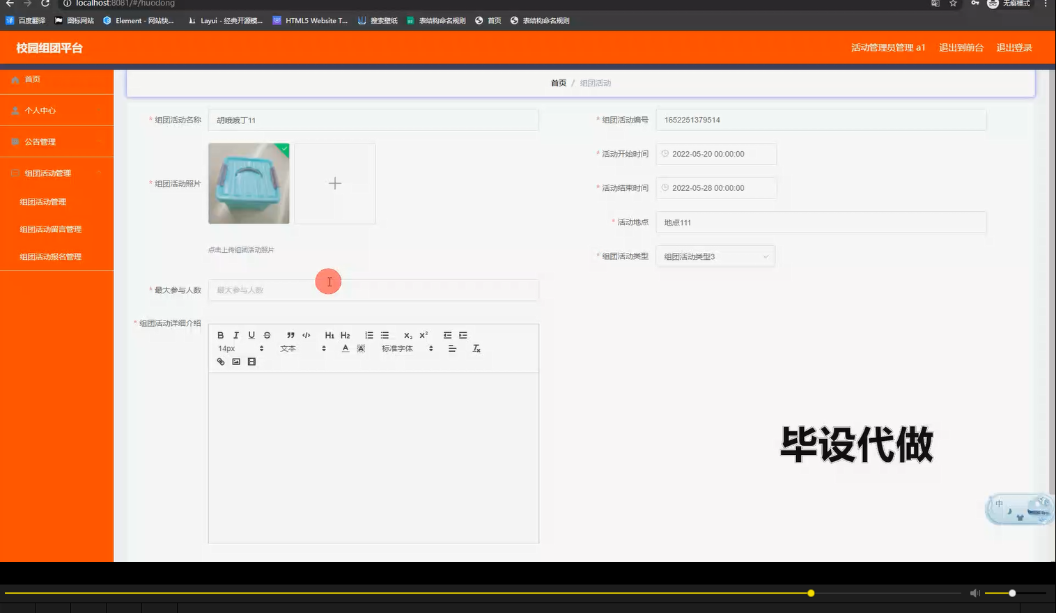Apply underline formatting

tap(251, 335)
